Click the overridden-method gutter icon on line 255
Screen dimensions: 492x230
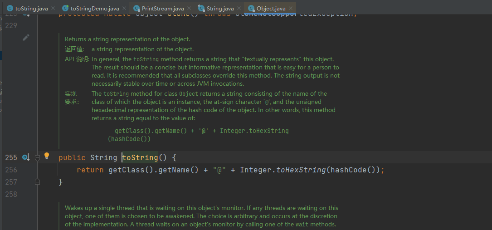25,157
